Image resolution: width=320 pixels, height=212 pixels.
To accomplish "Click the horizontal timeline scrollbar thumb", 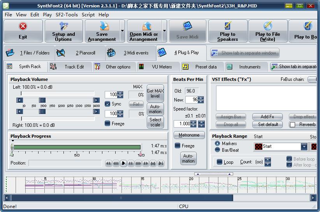I will pos(122,198).
